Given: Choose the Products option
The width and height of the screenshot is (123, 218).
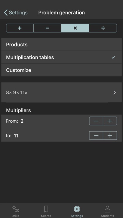Looking at the screenshot, I should tap(61, 44).
